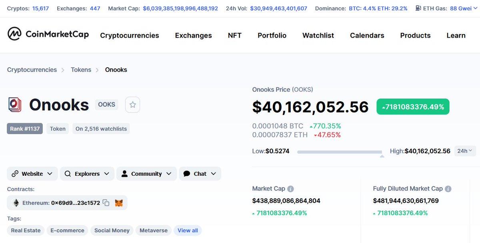Expand the Website dropdown
The width and height of the screenshot is (480, 243).
pos(32,174)
